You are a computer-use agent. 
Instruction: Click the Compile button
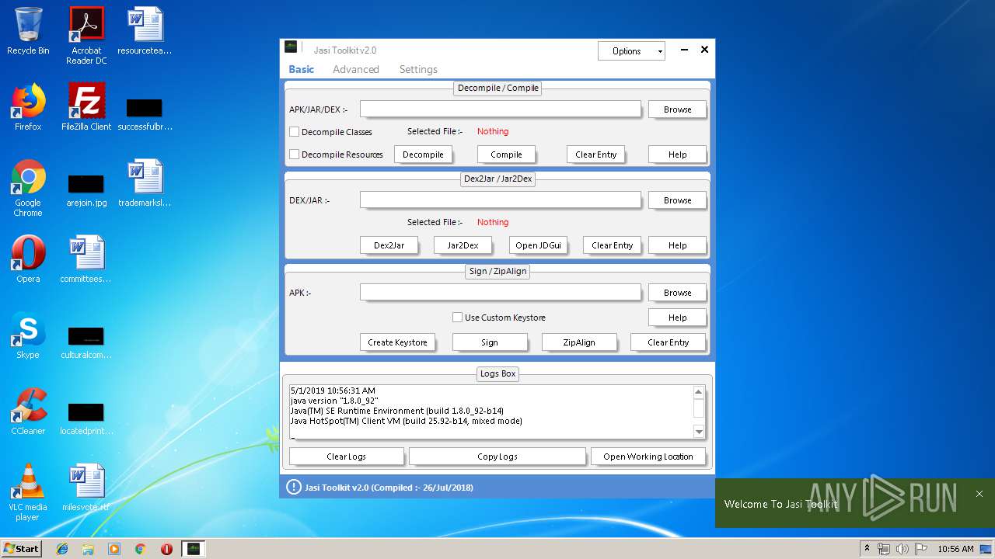pyautogui.click(x=506, y=155)
